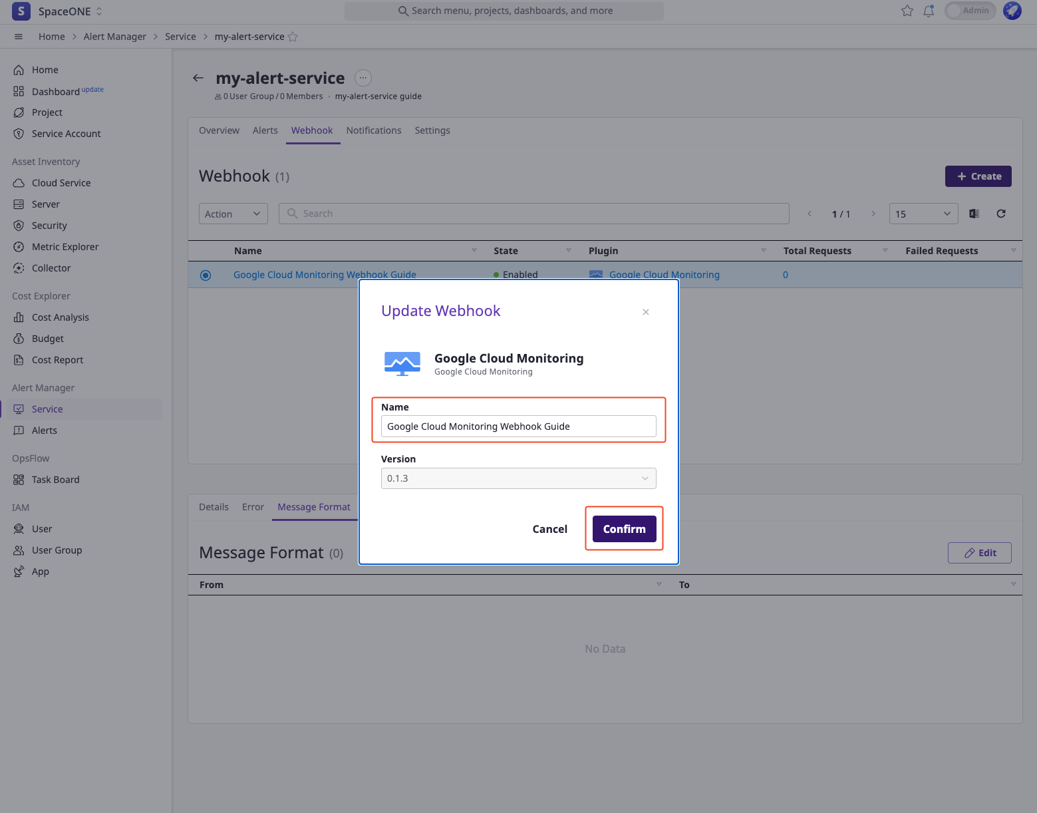This screenshot has width=1037, height=813.
Task: Toggle the hamburger menu icon
Action: 19,37
